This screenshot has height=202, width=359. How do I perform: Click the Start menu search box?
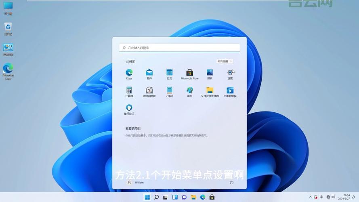point(180,48)
